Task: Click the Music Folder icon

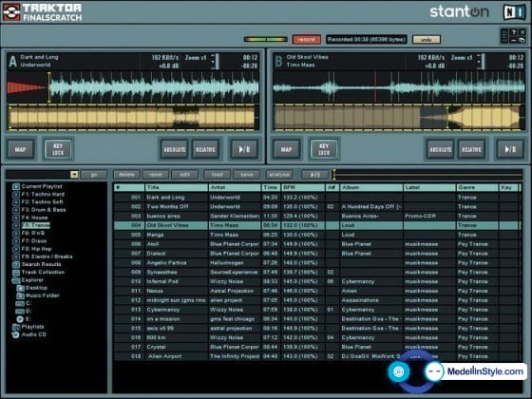Action: [20, 295]
